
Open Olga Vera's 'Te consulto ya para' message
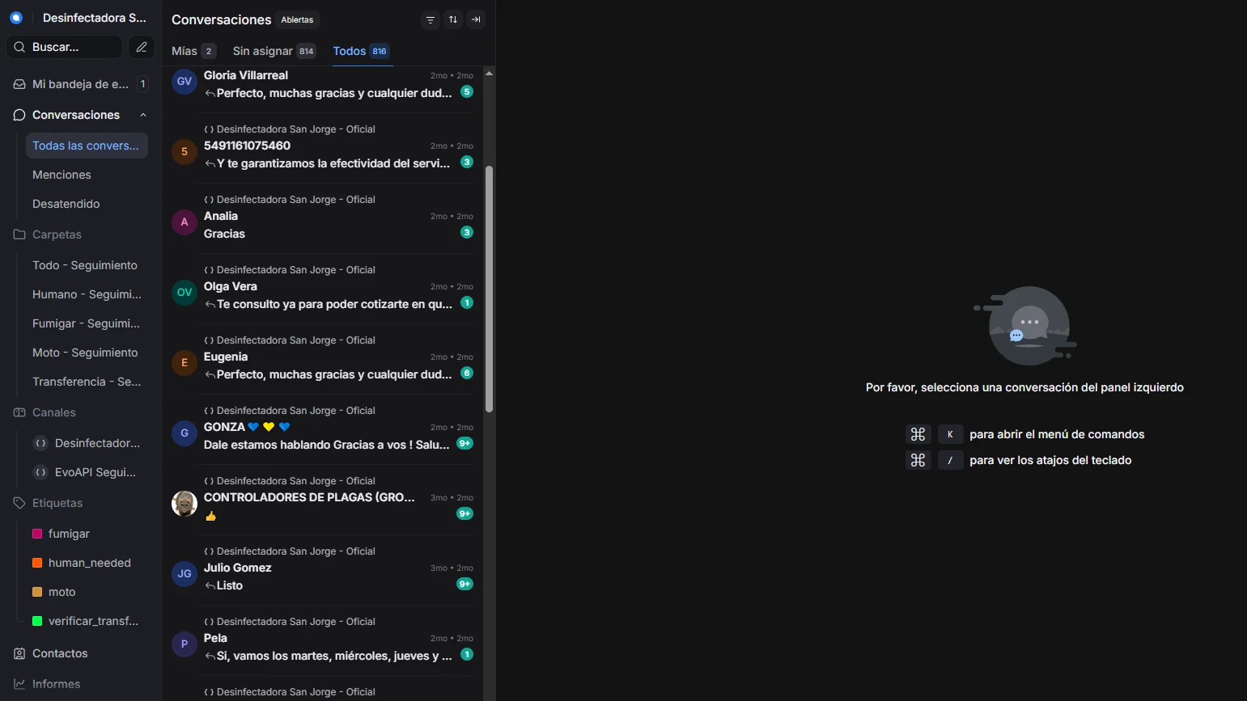click(x=322, y=289)
